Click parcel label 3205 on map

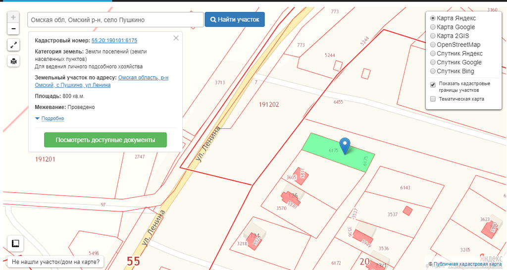pyautogui.click(x=465, y=250)
